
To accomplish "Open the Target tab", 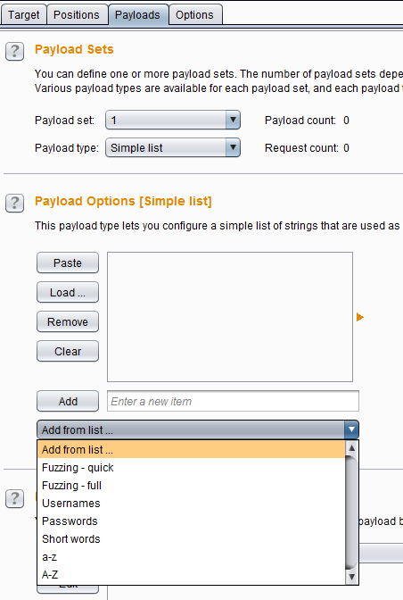I will tap(24, 14).
